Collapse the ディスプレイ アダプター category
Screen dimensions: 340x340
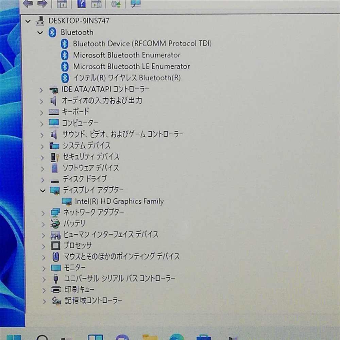[x=43, y=191]
